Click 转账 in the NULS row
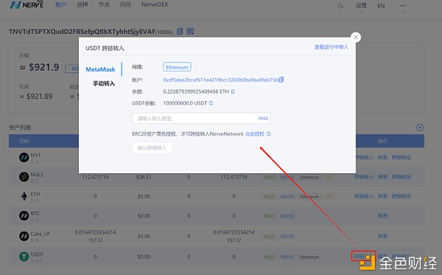This screenshot has height=275, width=442. pyautogui.click(x=382, y=177)
